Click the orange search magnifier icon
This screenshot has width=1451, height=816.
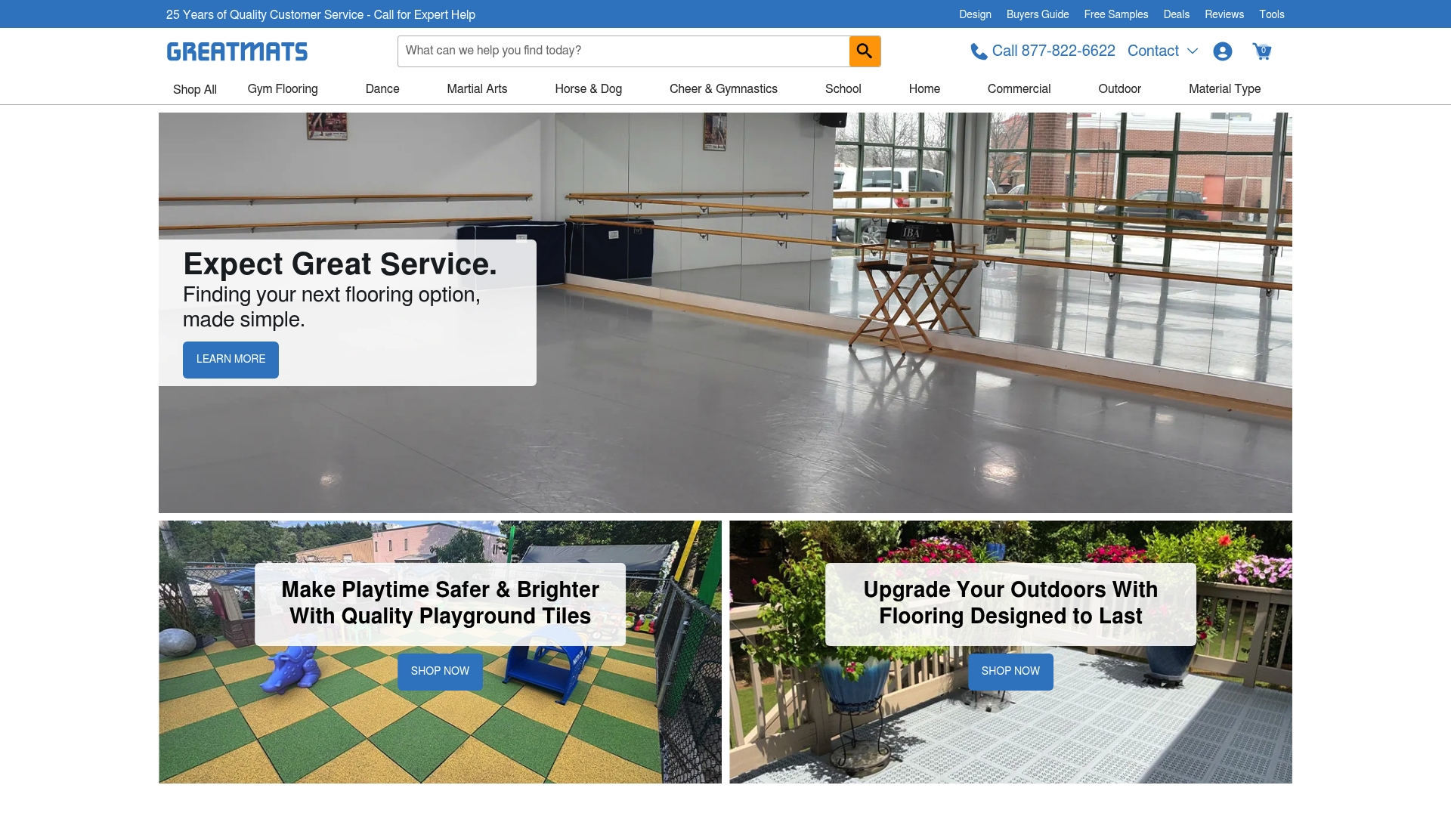(865, 51)
